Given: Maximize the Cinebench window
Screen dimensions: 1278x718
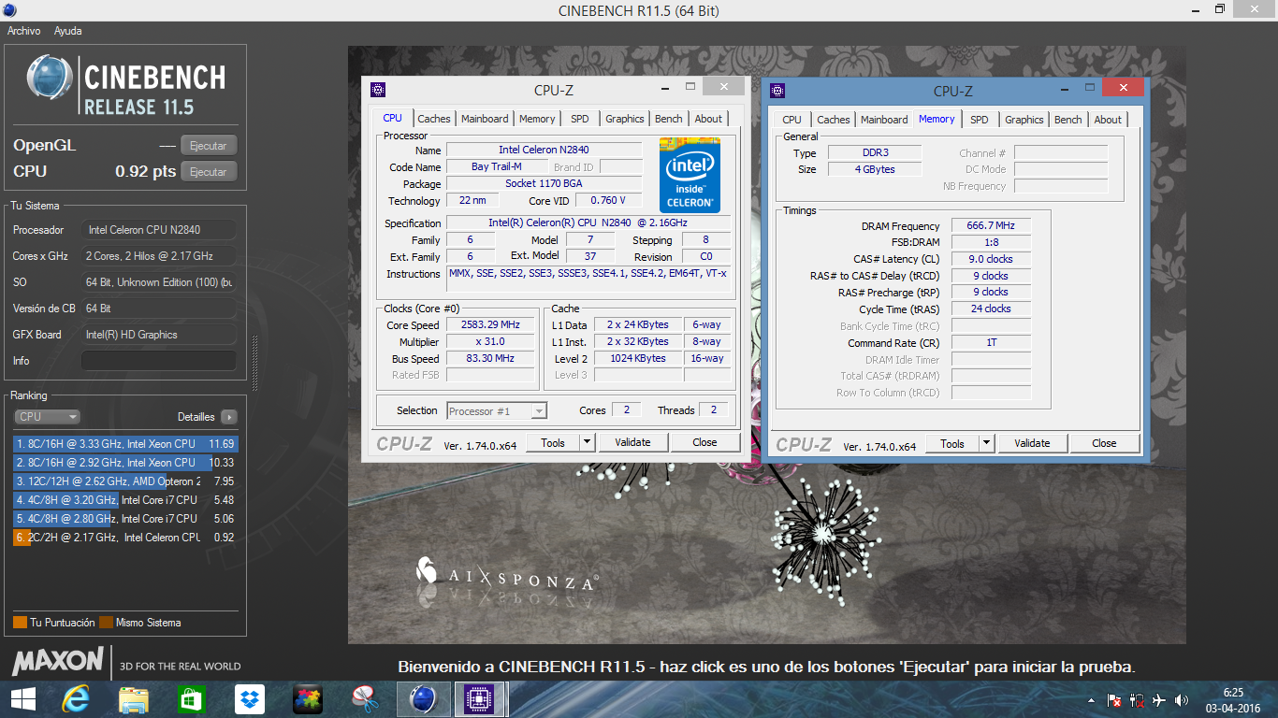Looking at the screenshot, I should coord(1219,10).
